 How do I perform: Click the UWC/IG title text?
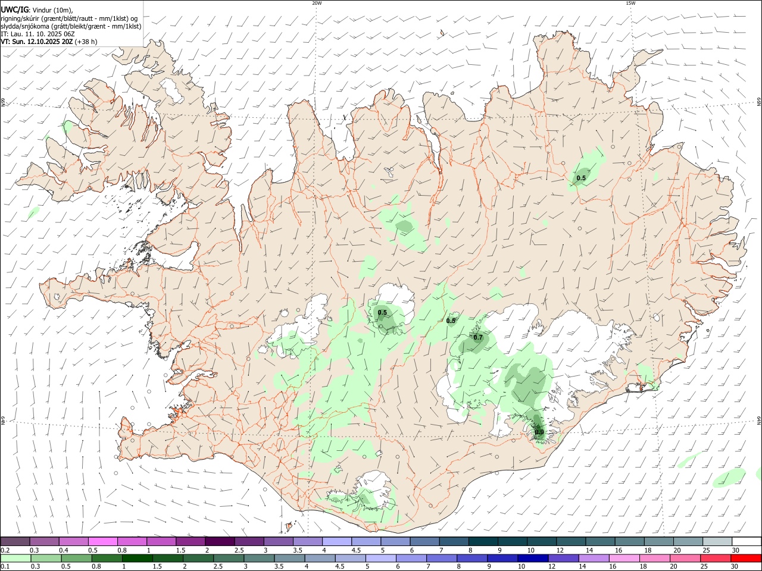click(x=14, y=10)
